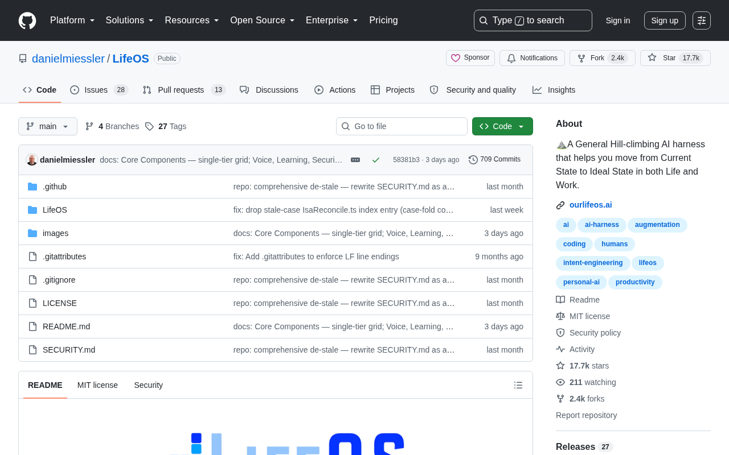The height and width of the screenshot is (455, 729).
Task: Expand the Solutions navigation menu
Action: click(130, 20)
